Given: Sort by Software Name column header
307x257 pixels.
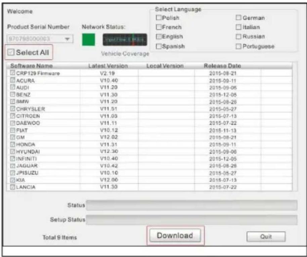Looking at the screenshot, I should 32,66.
